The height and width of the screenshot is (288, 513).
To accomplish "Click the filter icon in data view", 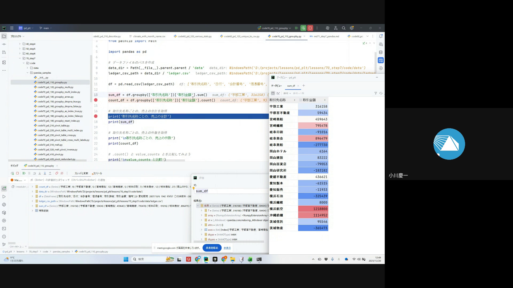I will (376, 93).
